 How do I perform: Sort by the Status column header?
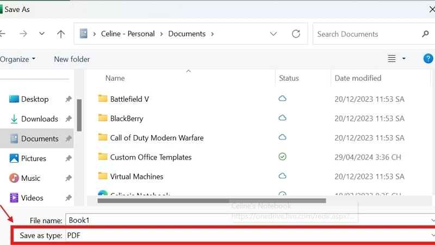(x=289, y=78)
